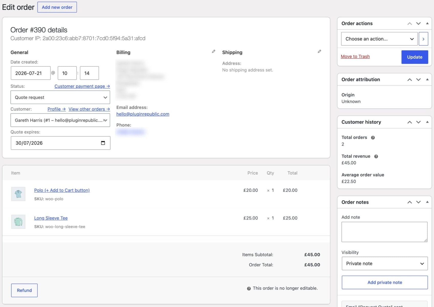The width and height of the screenshot is (434, 307).
Task: Open Polo product thumbnail
Action: [x=18, y=194]
